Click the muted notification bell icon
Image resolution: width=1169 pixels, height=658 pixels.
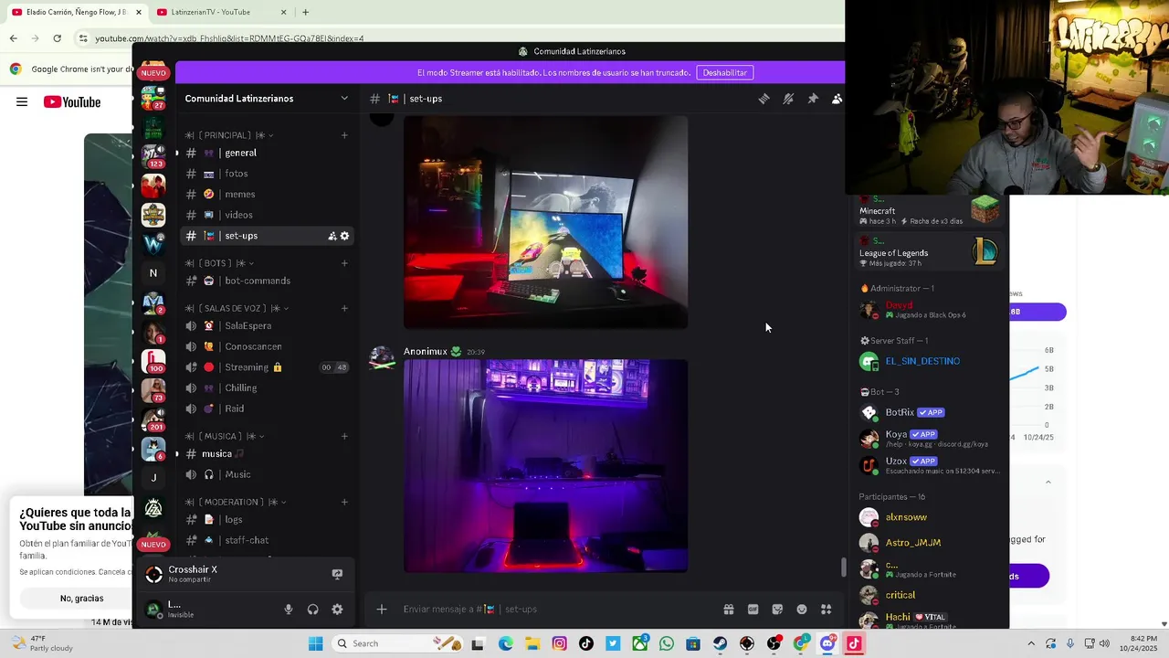point(788,99)
